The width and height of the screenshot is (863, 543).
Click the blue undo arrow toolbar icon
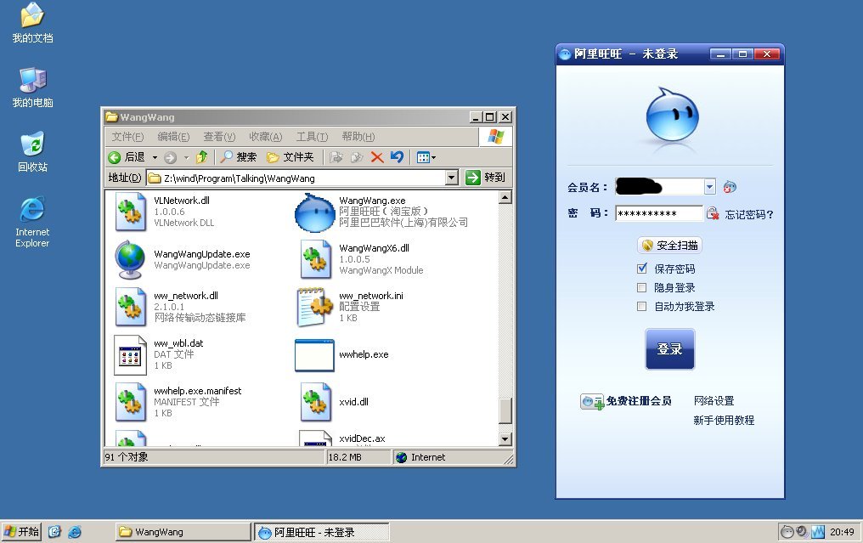pos(397,157)
